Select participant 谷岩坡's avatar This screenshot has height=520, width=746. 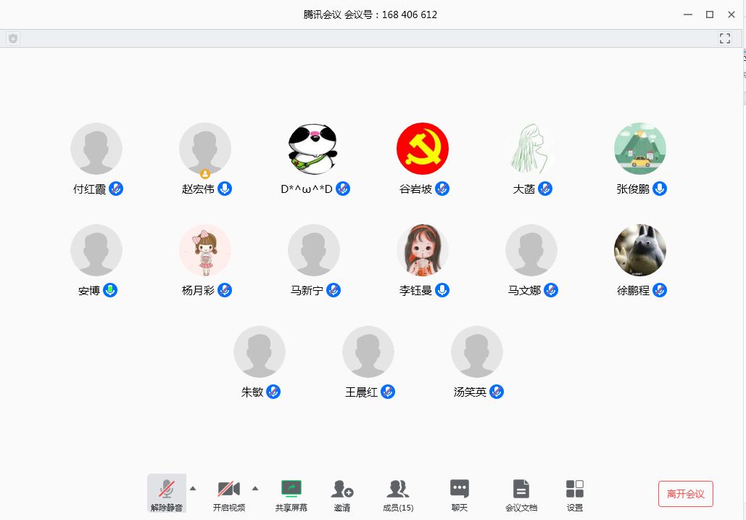point(423,148)
